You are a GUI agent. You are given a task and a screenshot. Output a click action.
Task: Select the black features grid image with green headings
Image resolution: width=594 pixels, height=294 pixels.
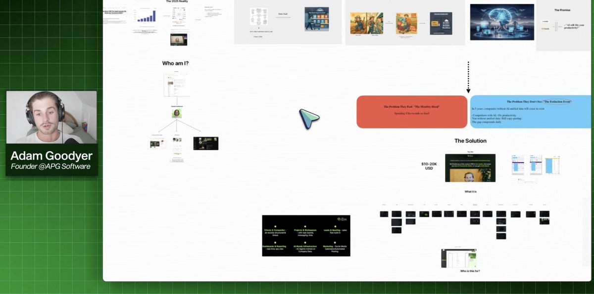(x=306, y=236)
